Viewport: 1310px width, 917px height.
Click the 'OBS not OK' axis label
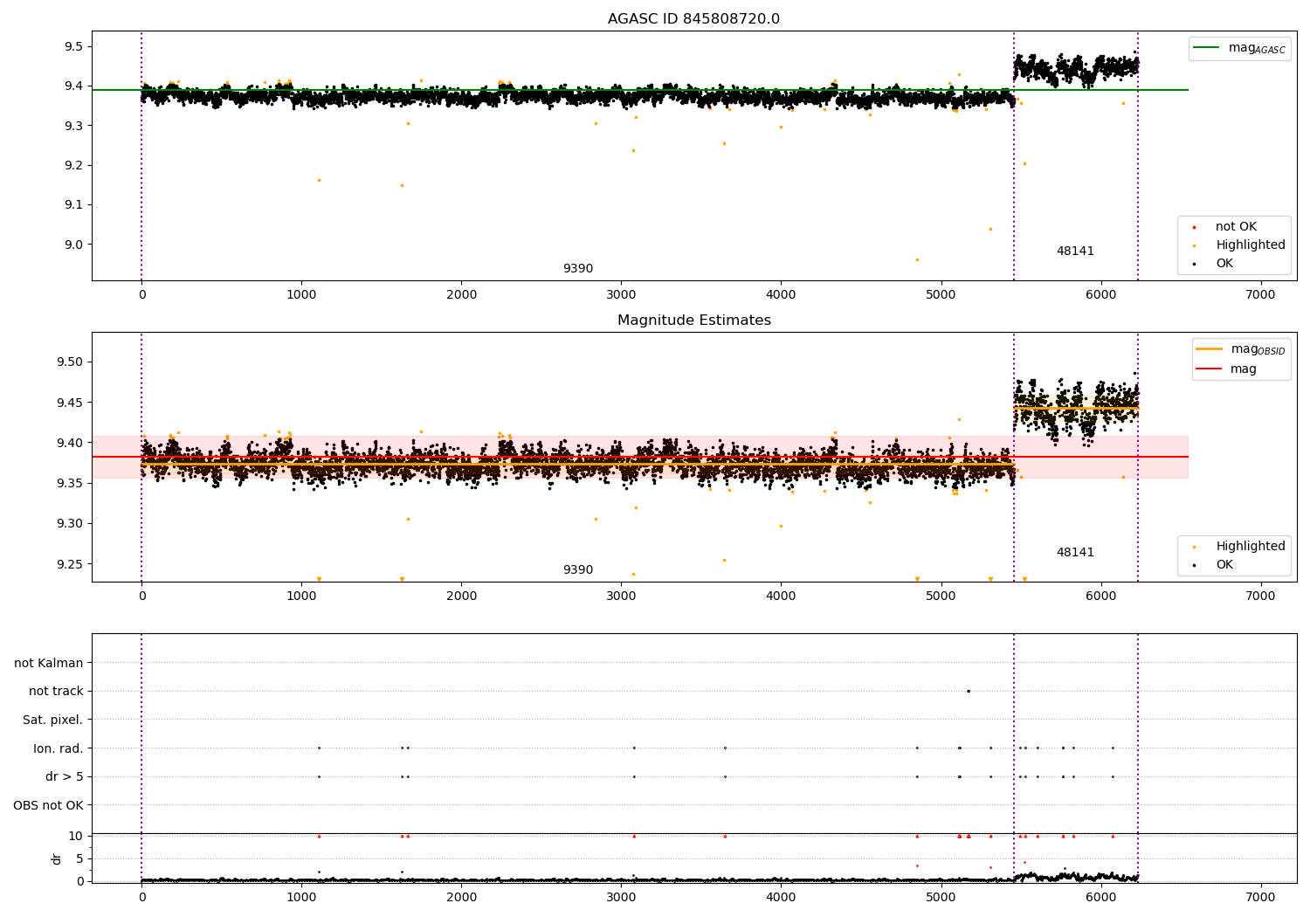tap(48, 805)
